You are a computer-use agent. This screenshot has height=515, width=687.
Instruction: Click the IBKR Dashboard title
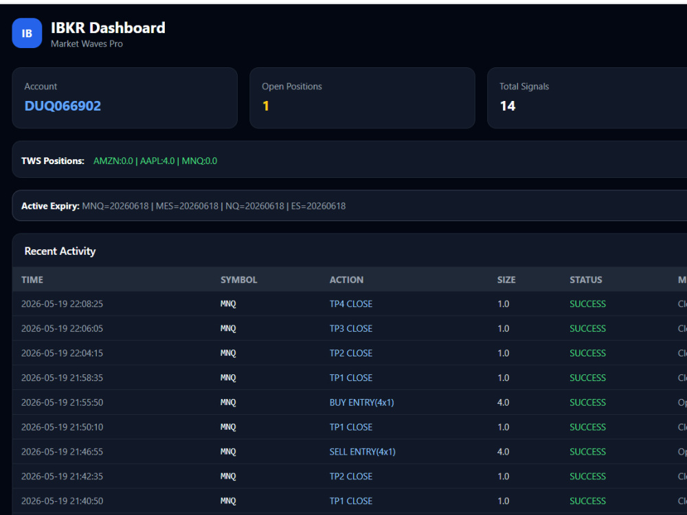click(109, 28)
